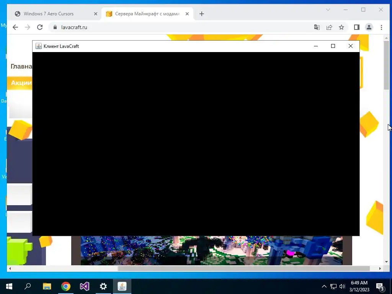Expand Chrome's tab search chevron
Viewport: 392px width, 294px height.
coord(328,10)
